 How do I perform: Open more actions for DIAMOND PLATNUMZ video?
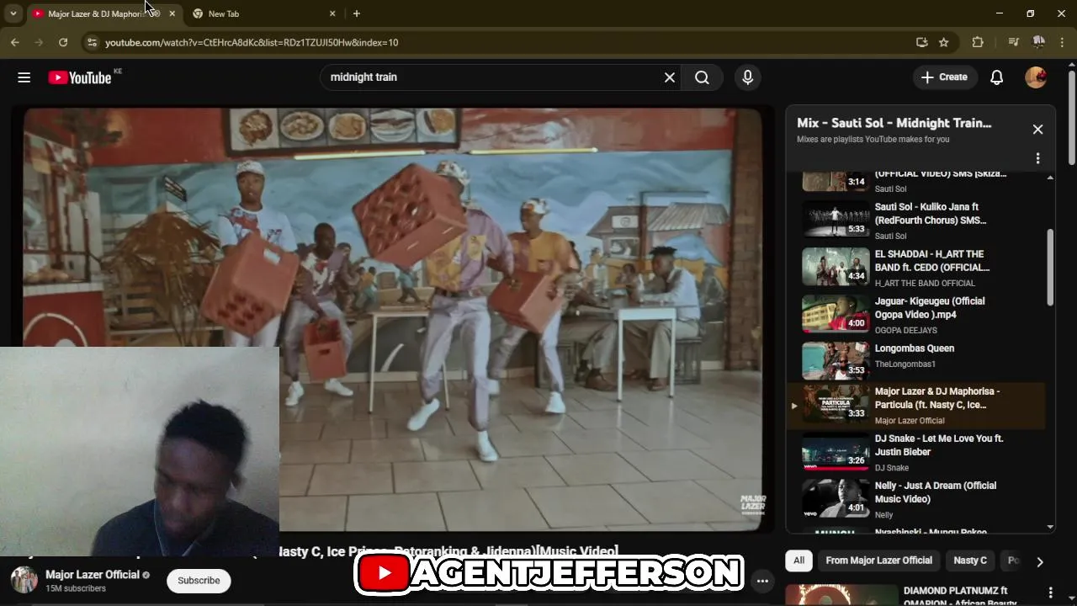coord(1050,593)
